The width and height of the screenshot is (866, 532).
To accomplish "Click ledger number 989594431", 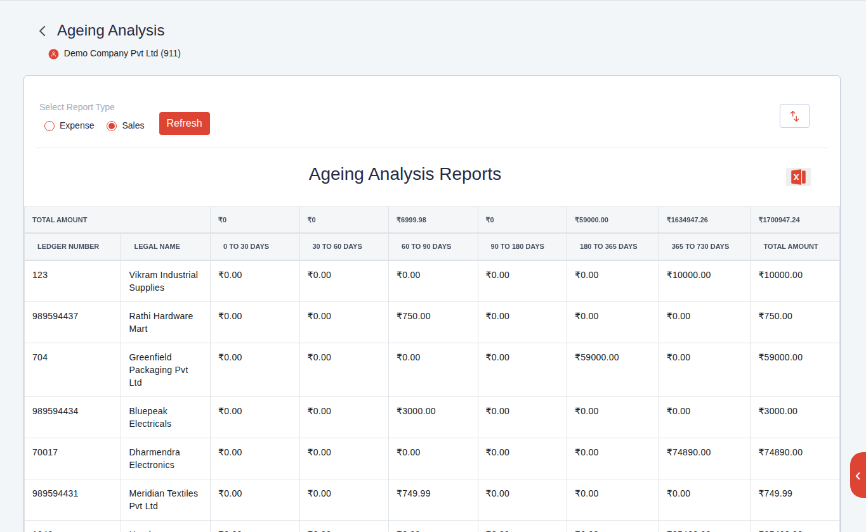I will (55, 493).
